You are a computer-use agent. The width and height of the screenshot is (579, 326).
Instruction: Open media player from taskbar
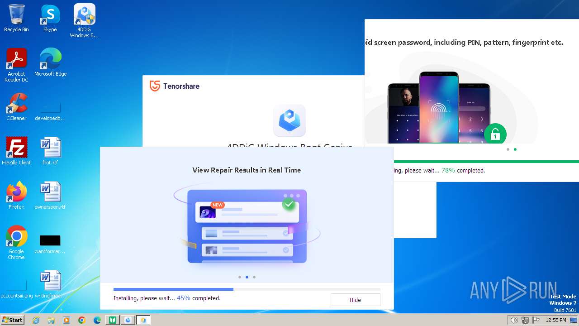(x=66, y=320)
